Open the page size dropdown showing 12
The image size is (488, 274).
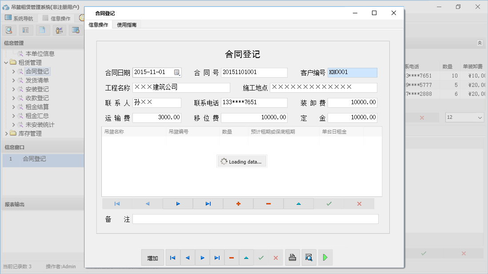point(464,117)
